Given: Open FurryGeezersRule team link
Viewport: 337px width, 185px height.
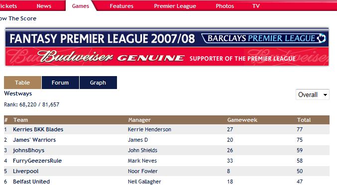Looking at the screenshot, I should (x=37, y=161).
